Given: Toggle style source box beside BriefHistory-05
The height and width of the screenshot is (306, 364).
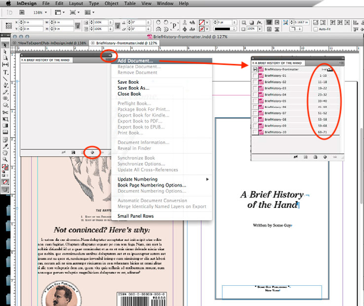Looking at the screenshot, I should coord(255,101).
